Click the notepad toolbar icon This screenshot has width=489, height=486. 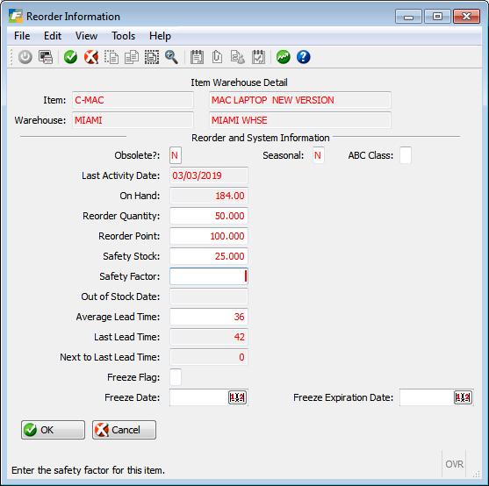pos(197,57)
